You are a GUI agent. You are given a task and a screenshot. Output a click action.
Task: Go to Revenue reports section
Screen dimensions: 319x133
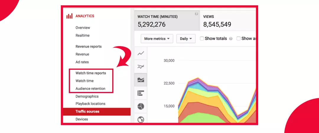(x=89, y=46)
